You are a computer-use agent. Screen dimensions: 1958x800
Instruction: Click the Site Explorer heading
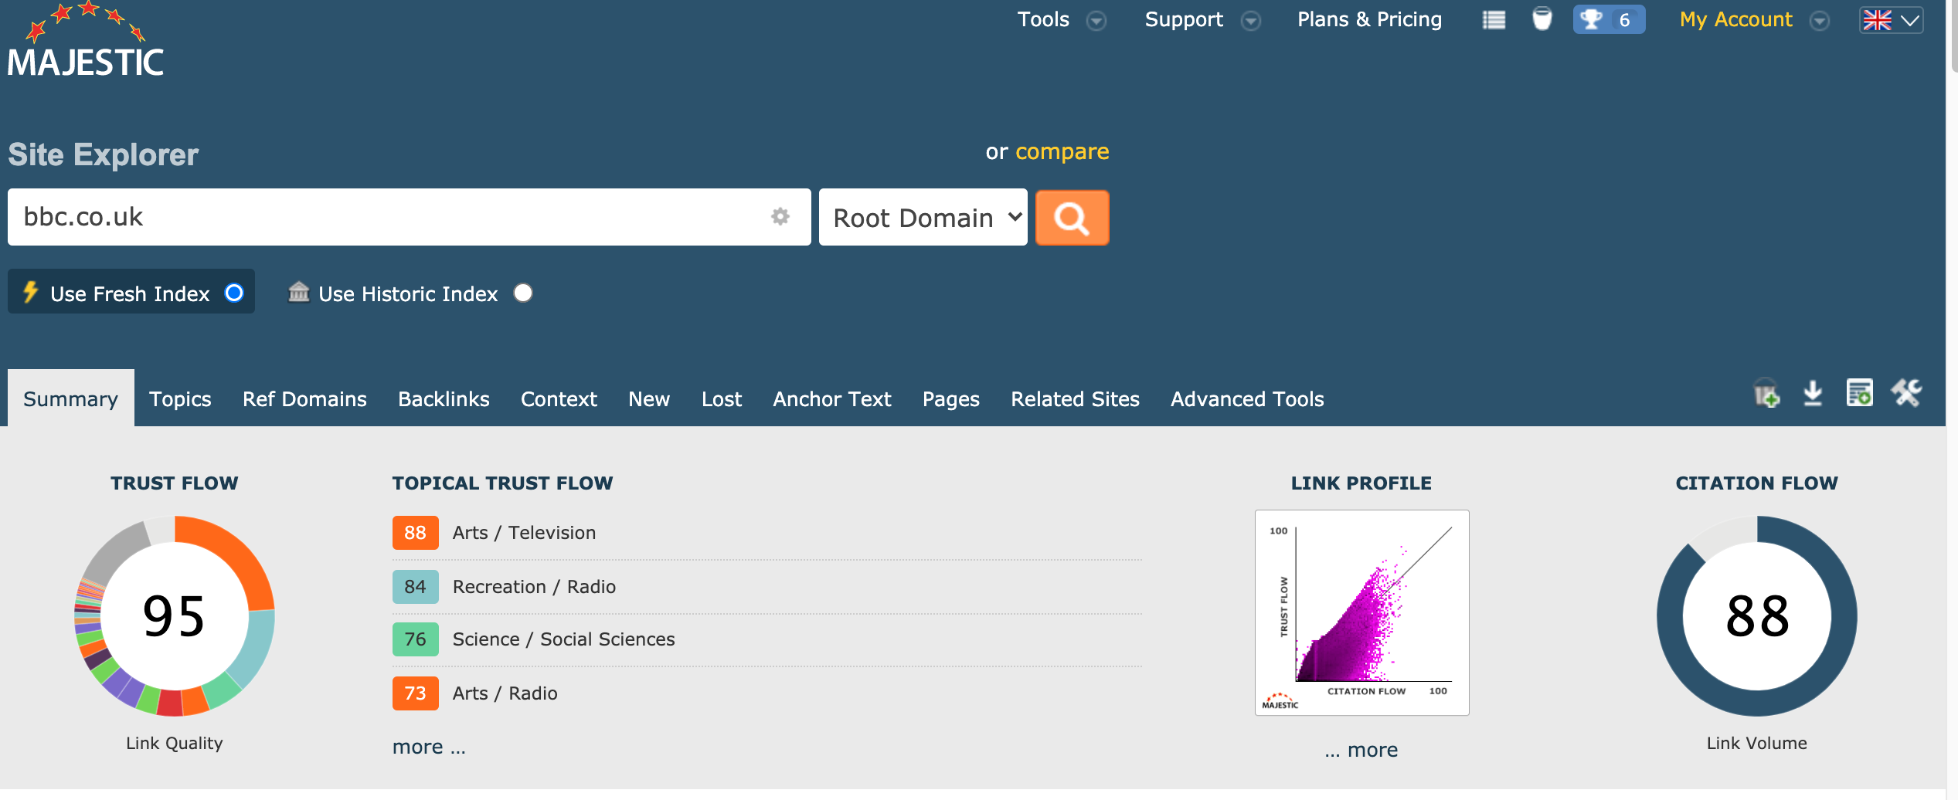(x=104, y=155)
